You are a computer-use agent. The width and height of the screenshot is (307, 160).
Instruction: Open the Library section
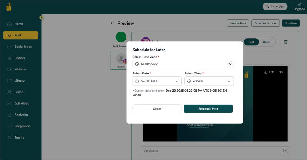coord(21,81)
